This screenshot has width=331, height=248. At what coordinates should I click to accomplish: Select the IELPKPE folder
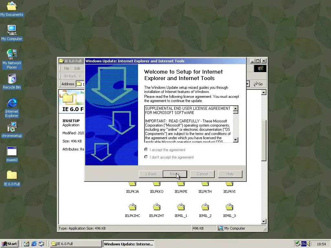click(x=181, y=187)
